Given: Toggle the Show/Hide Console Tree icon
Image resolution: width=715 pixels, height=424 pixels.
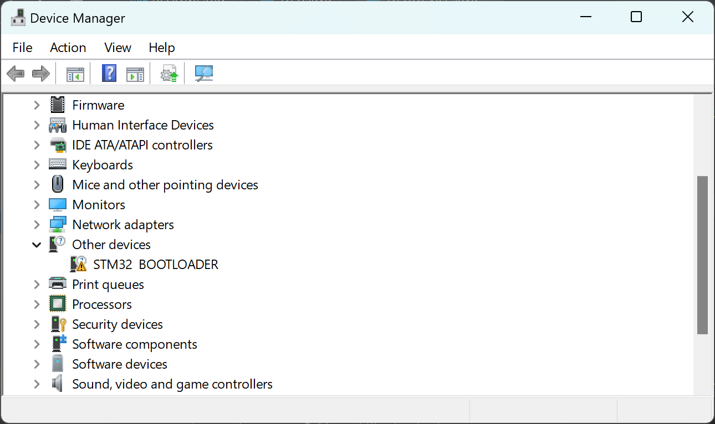Looking at the screenshot, I should tap(75, 73).
